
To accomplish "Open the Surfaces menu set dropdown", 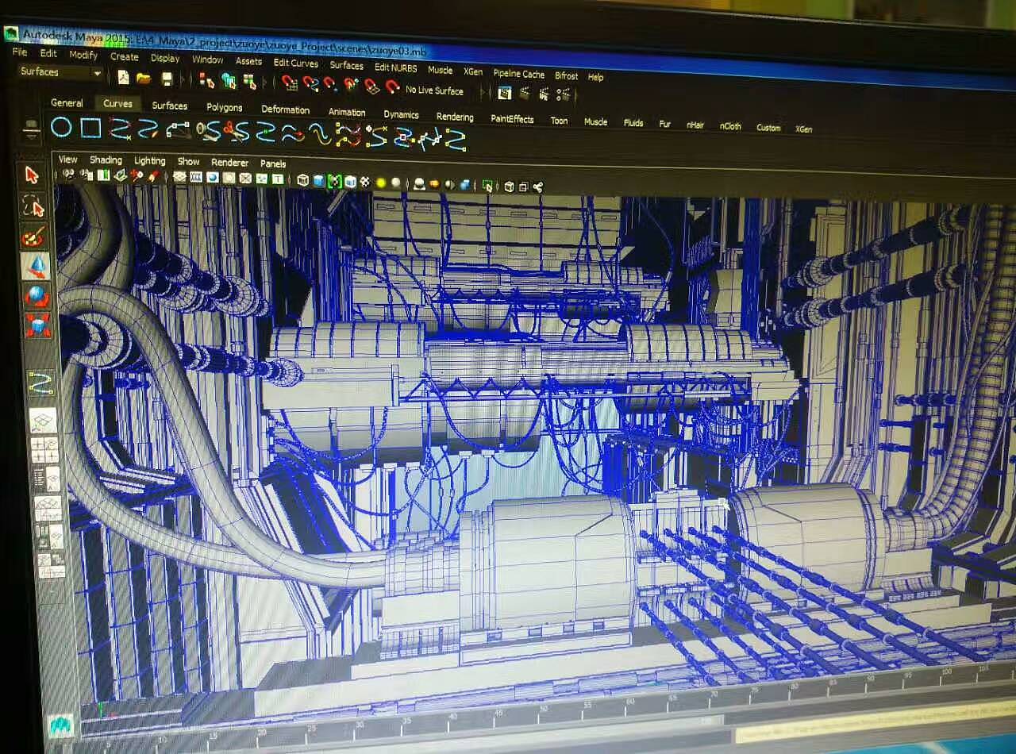I will [x=61, y=72].
